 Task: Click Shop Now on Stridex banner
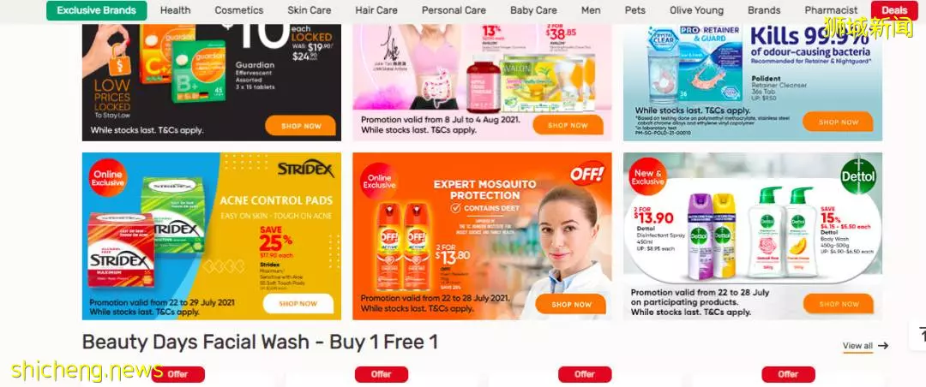298,304
